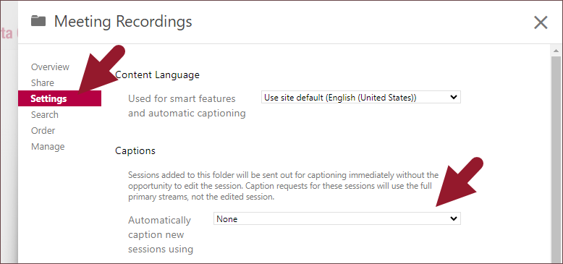Viewport: 563px width, 264px height.
Task: Close the Meeting Recordings dialog
Action: coord(541,22)
